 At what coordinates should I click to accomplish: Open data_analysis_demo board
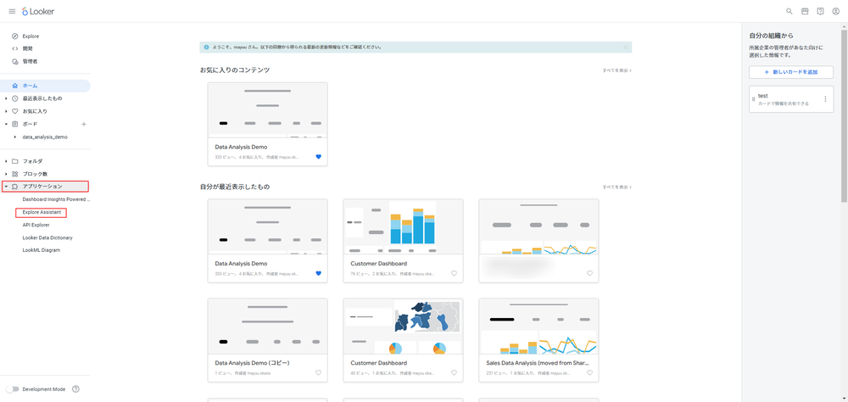point(45,137)
